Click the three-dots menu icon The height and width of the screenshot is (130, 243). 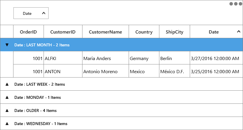tap(236, 4)
